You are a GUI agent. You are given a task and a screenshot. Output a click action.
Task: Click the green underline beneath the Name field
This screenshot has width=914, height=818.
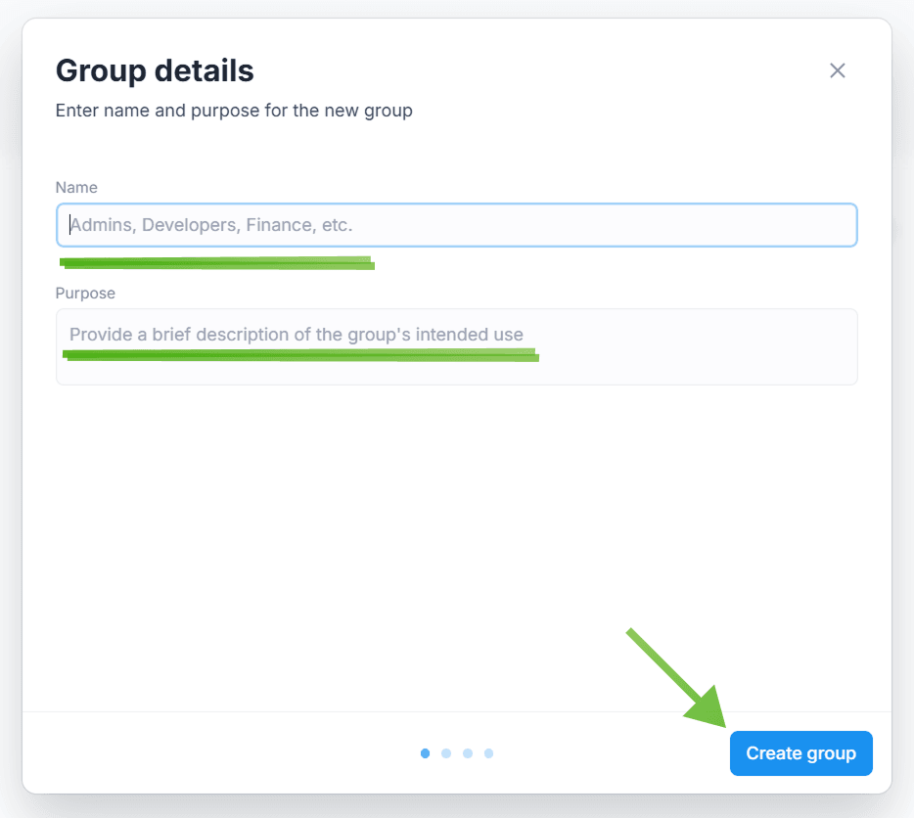pyautogui.click(x=215, y=262)
